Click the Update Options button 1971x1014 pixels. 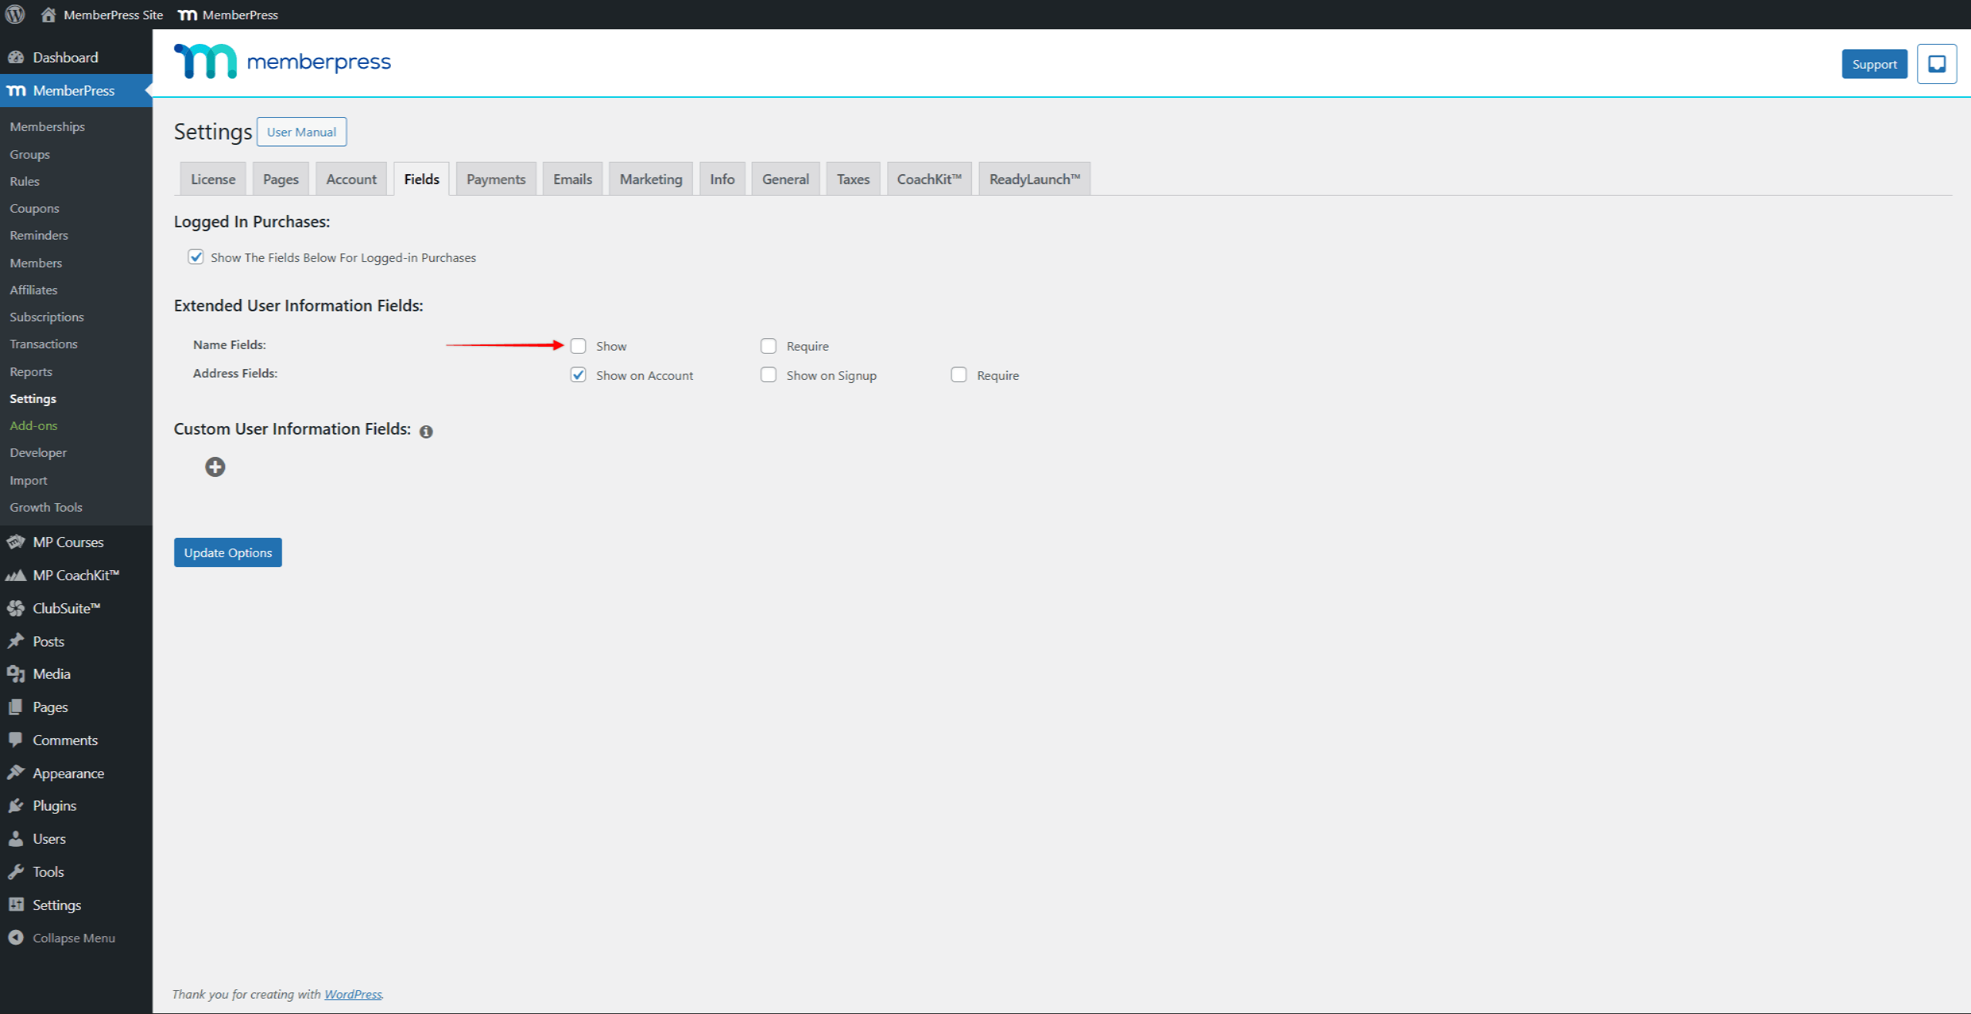(227, 552)
